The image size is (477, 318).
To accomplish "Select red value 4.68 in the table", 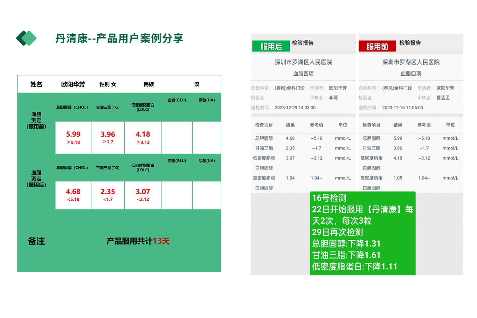I will (x=73, y=191).
